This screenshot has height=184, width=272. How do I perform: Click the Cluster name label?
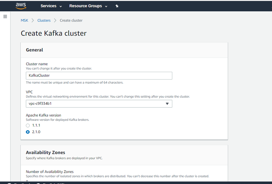pyautogui.click(x=37, y=64)
